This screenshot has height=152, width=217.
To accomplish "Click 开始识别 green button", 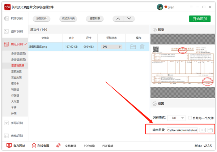I will pyautogui.click(x=200, y=19).
